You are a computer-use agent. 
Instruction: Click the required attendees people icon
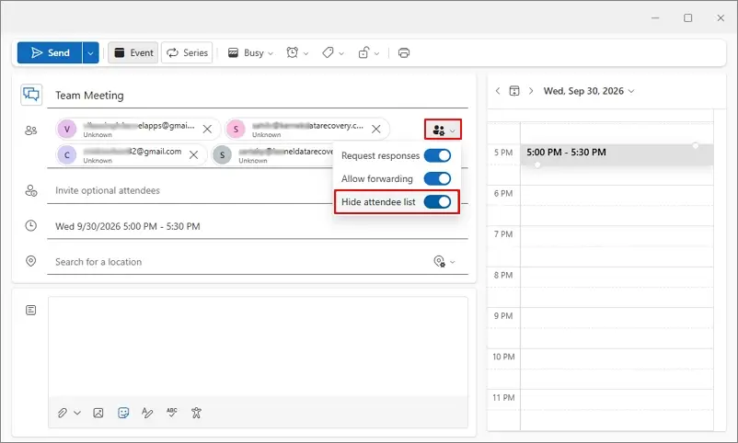(x=31, y=131)
